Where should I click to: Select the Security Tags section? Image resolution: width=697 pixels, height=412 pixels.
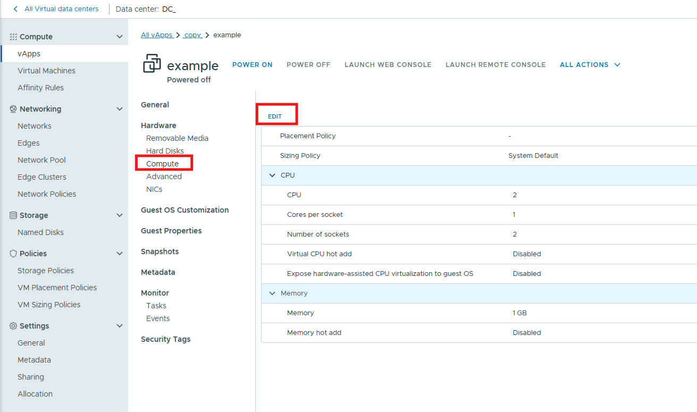click(x=166, y=339)
